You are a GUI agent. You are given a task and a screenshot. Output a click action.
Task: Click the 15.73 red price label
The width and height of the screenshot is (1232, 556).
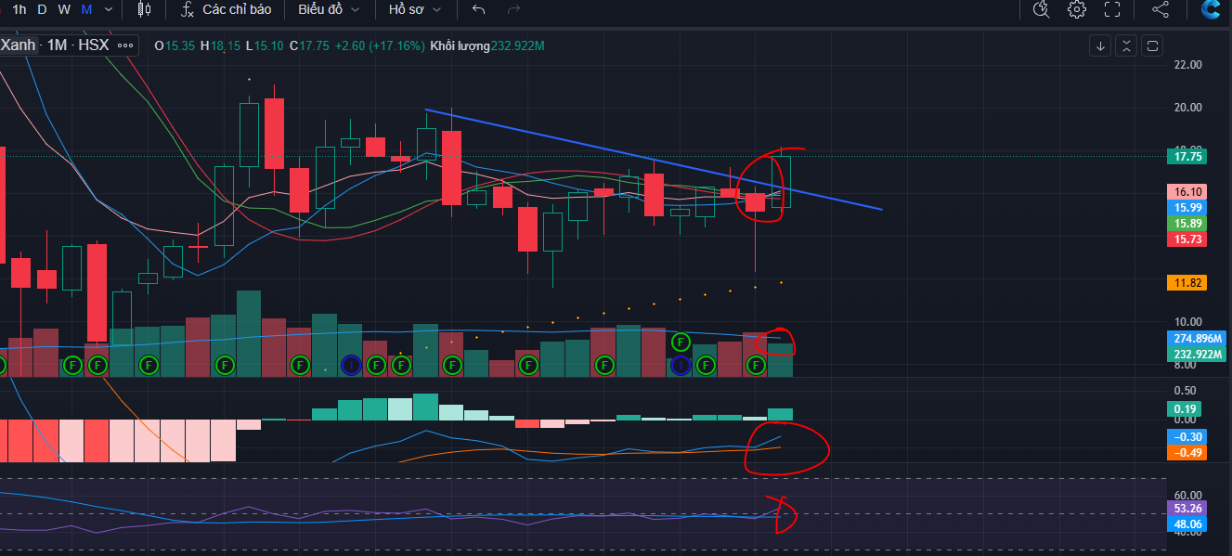1188,239
